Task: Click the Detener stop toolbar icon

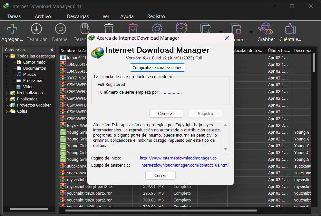Action: 60,29
